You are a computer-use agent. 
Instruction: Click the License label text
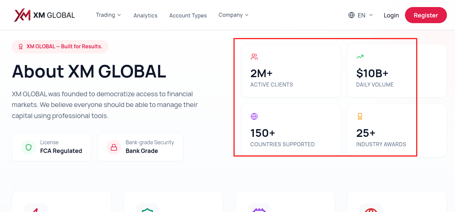click(x=49, y=142)
